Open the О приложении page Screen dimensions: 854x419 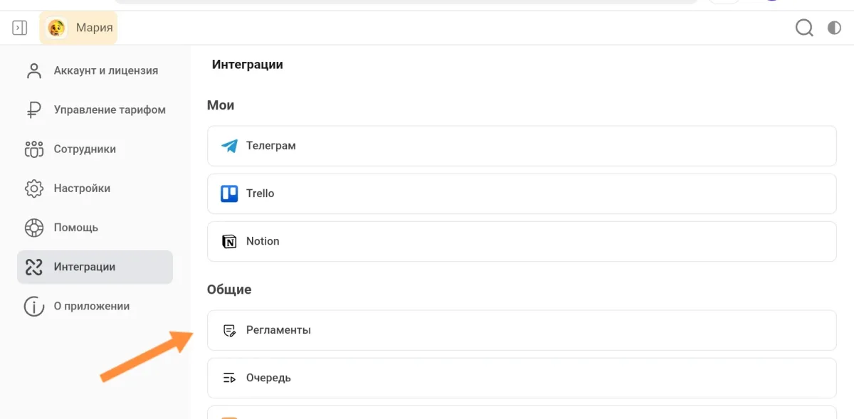[91, 306]
